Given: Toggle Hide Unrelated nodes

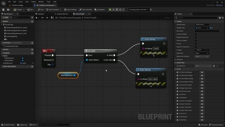Looking at the screenshot, I should [x=52, y=10].
